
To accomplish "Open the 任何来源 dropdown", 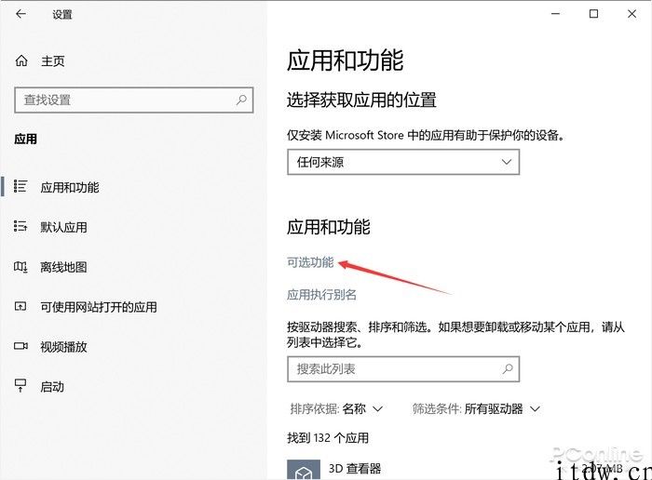I will 403,162.
